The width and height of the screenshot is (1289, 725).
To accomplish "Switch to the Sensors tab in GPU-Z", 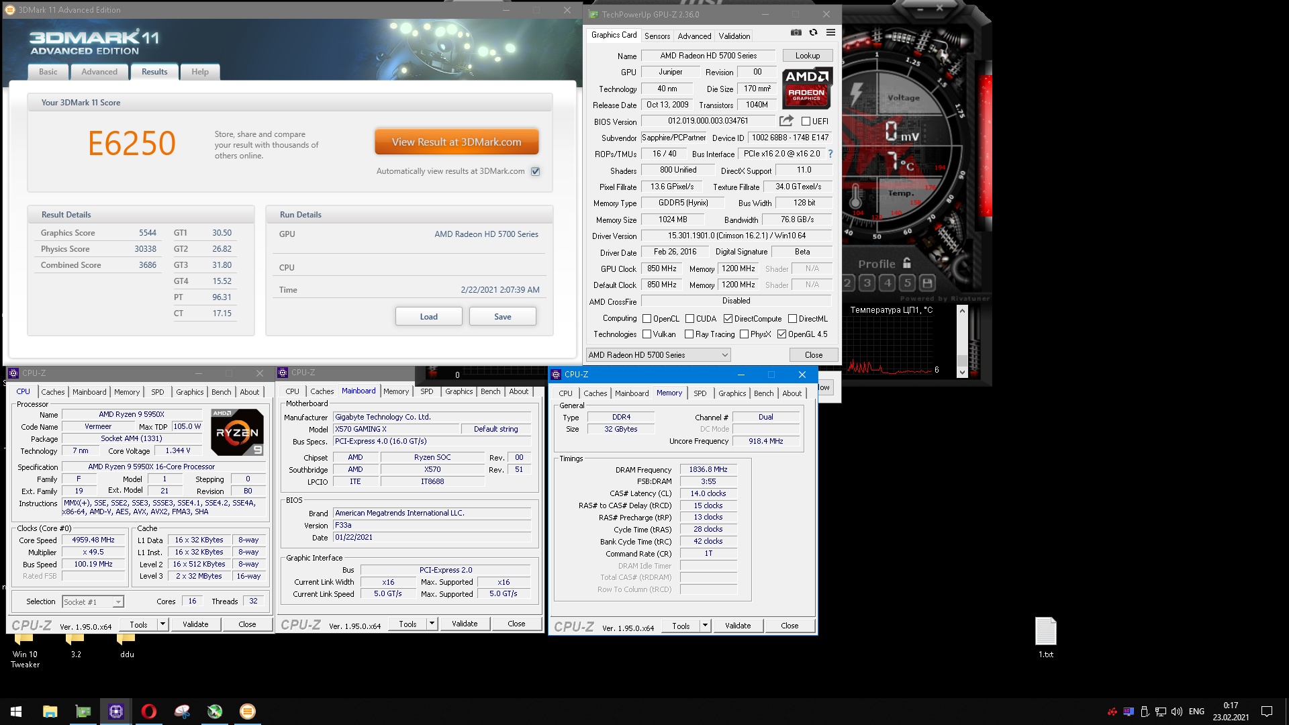I will coord(657,36).
